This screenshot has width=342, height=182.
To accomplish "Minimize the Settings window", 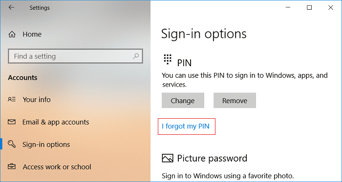I will click(x=288, y=8).
